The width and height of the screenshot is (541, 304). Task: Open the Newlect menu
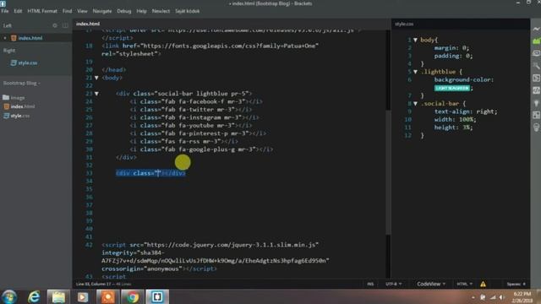(x=161, y=11)
